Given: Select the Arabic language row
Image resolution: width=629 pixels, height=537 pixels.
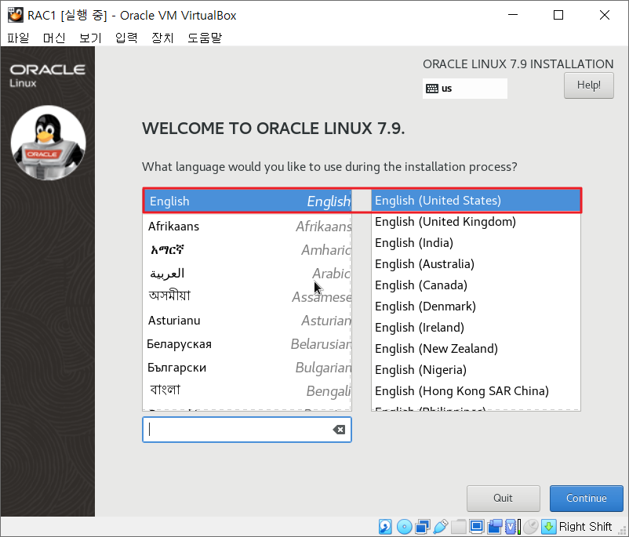Looking at the screenshot, I should pos(247,274).
